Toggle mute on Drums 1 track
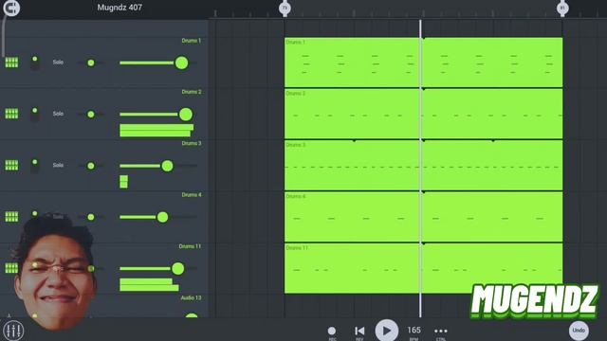Screen dimensions: 607x341 pos(35,63)
